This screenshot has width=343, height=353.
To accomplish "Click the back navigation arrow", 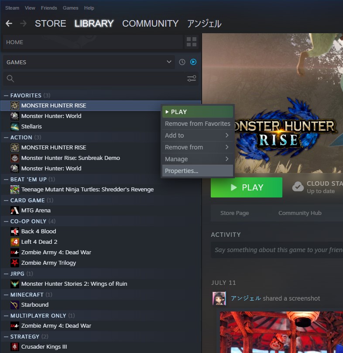I will tap(9, 24).
